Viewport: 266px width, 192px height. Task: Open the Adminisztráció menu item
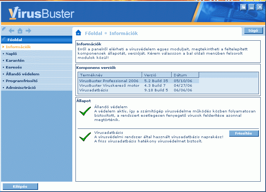(37, 87)
